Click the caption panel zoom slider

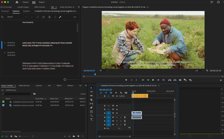[x=65, y=79]
